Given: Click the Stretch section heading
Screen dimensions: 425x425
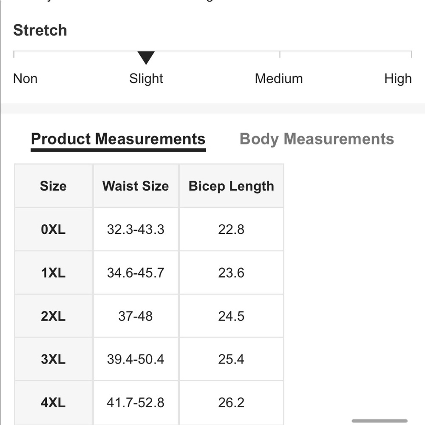Looking at the screenshot, I should point(40,31).
